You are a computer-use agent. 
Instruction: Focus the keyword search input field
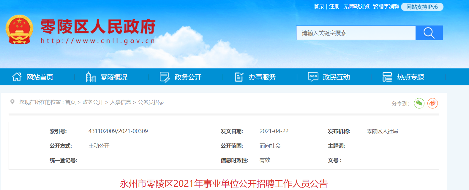(x=356, y=33)
